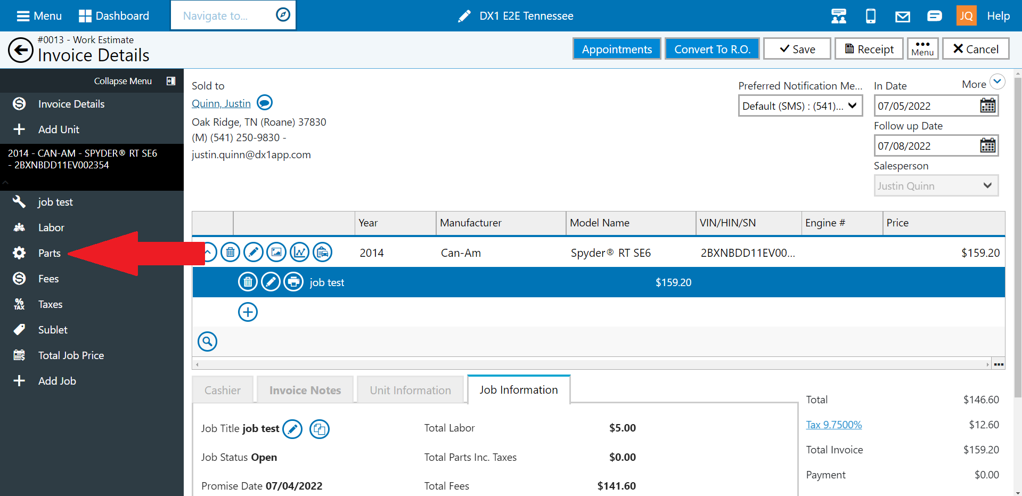This screenshot has height=496, width=1022.
Task: Click the compass icon in Navigate box
Action: coord(283,15)
